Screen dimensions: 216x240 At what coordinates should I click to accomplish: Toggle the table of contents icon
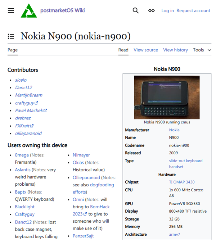[11, 36]
